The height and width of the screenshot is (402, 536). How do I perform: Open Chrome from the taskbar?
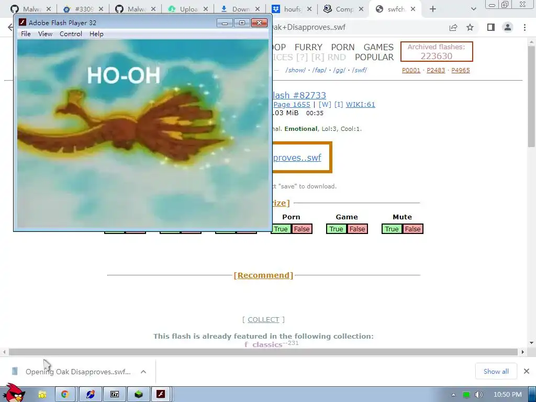65,395
